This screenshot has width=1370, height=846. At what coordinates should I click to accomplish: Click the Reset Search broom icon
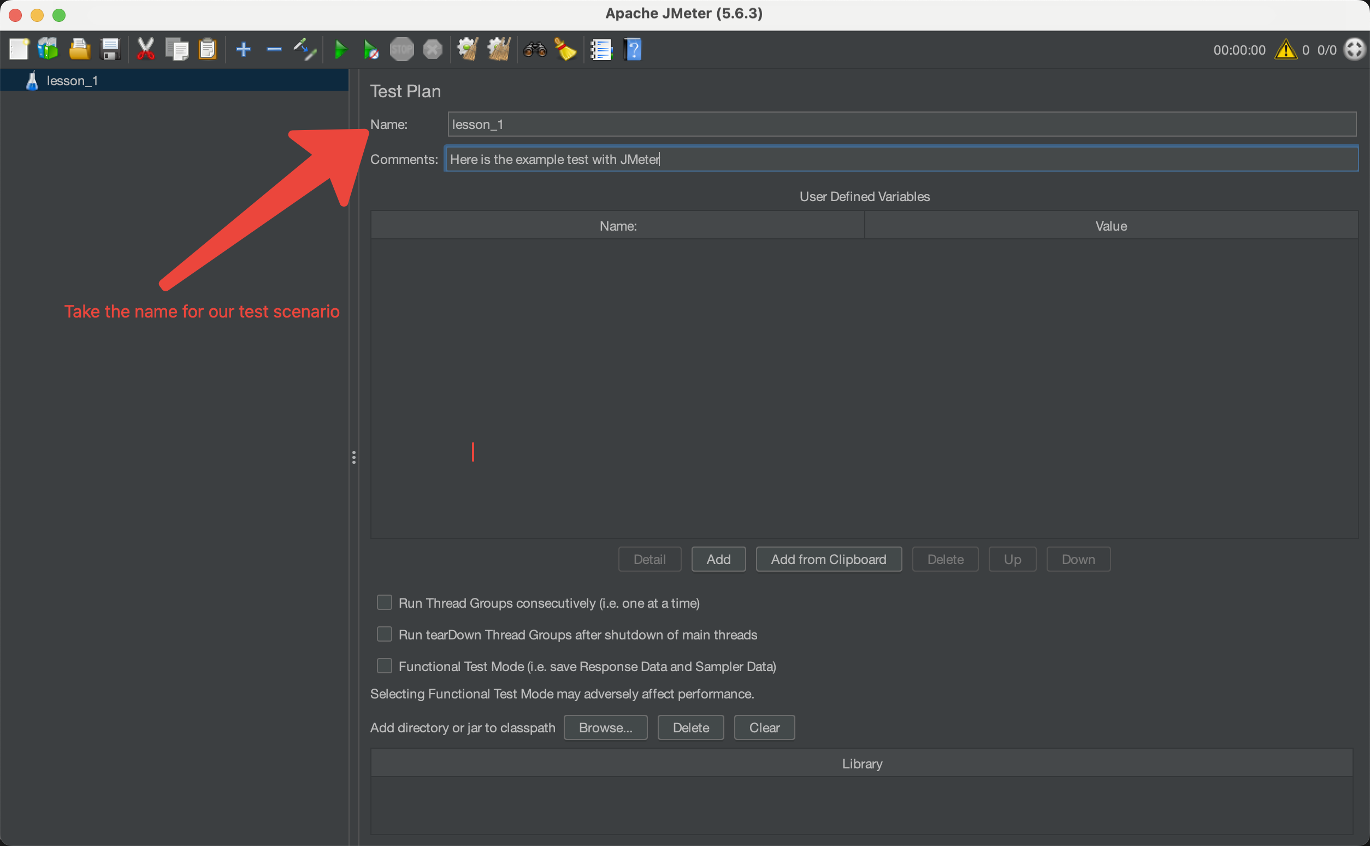coord(565,50)
